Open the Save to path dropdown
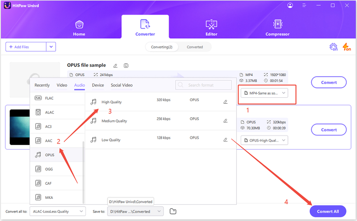The width and height of the screenshot is (357, 221). click(x=135, y=212)
